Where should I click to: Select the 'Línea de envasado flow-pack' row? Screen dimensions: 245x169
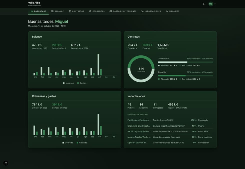pos(170,137)
